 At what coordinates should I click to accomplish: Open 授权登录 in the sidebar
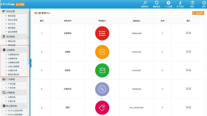(x=12, y=28)
